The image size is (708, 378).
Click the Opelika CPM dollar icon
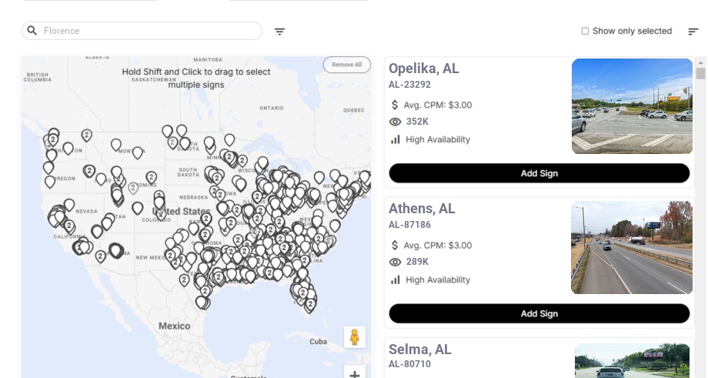tap(396, 105)
